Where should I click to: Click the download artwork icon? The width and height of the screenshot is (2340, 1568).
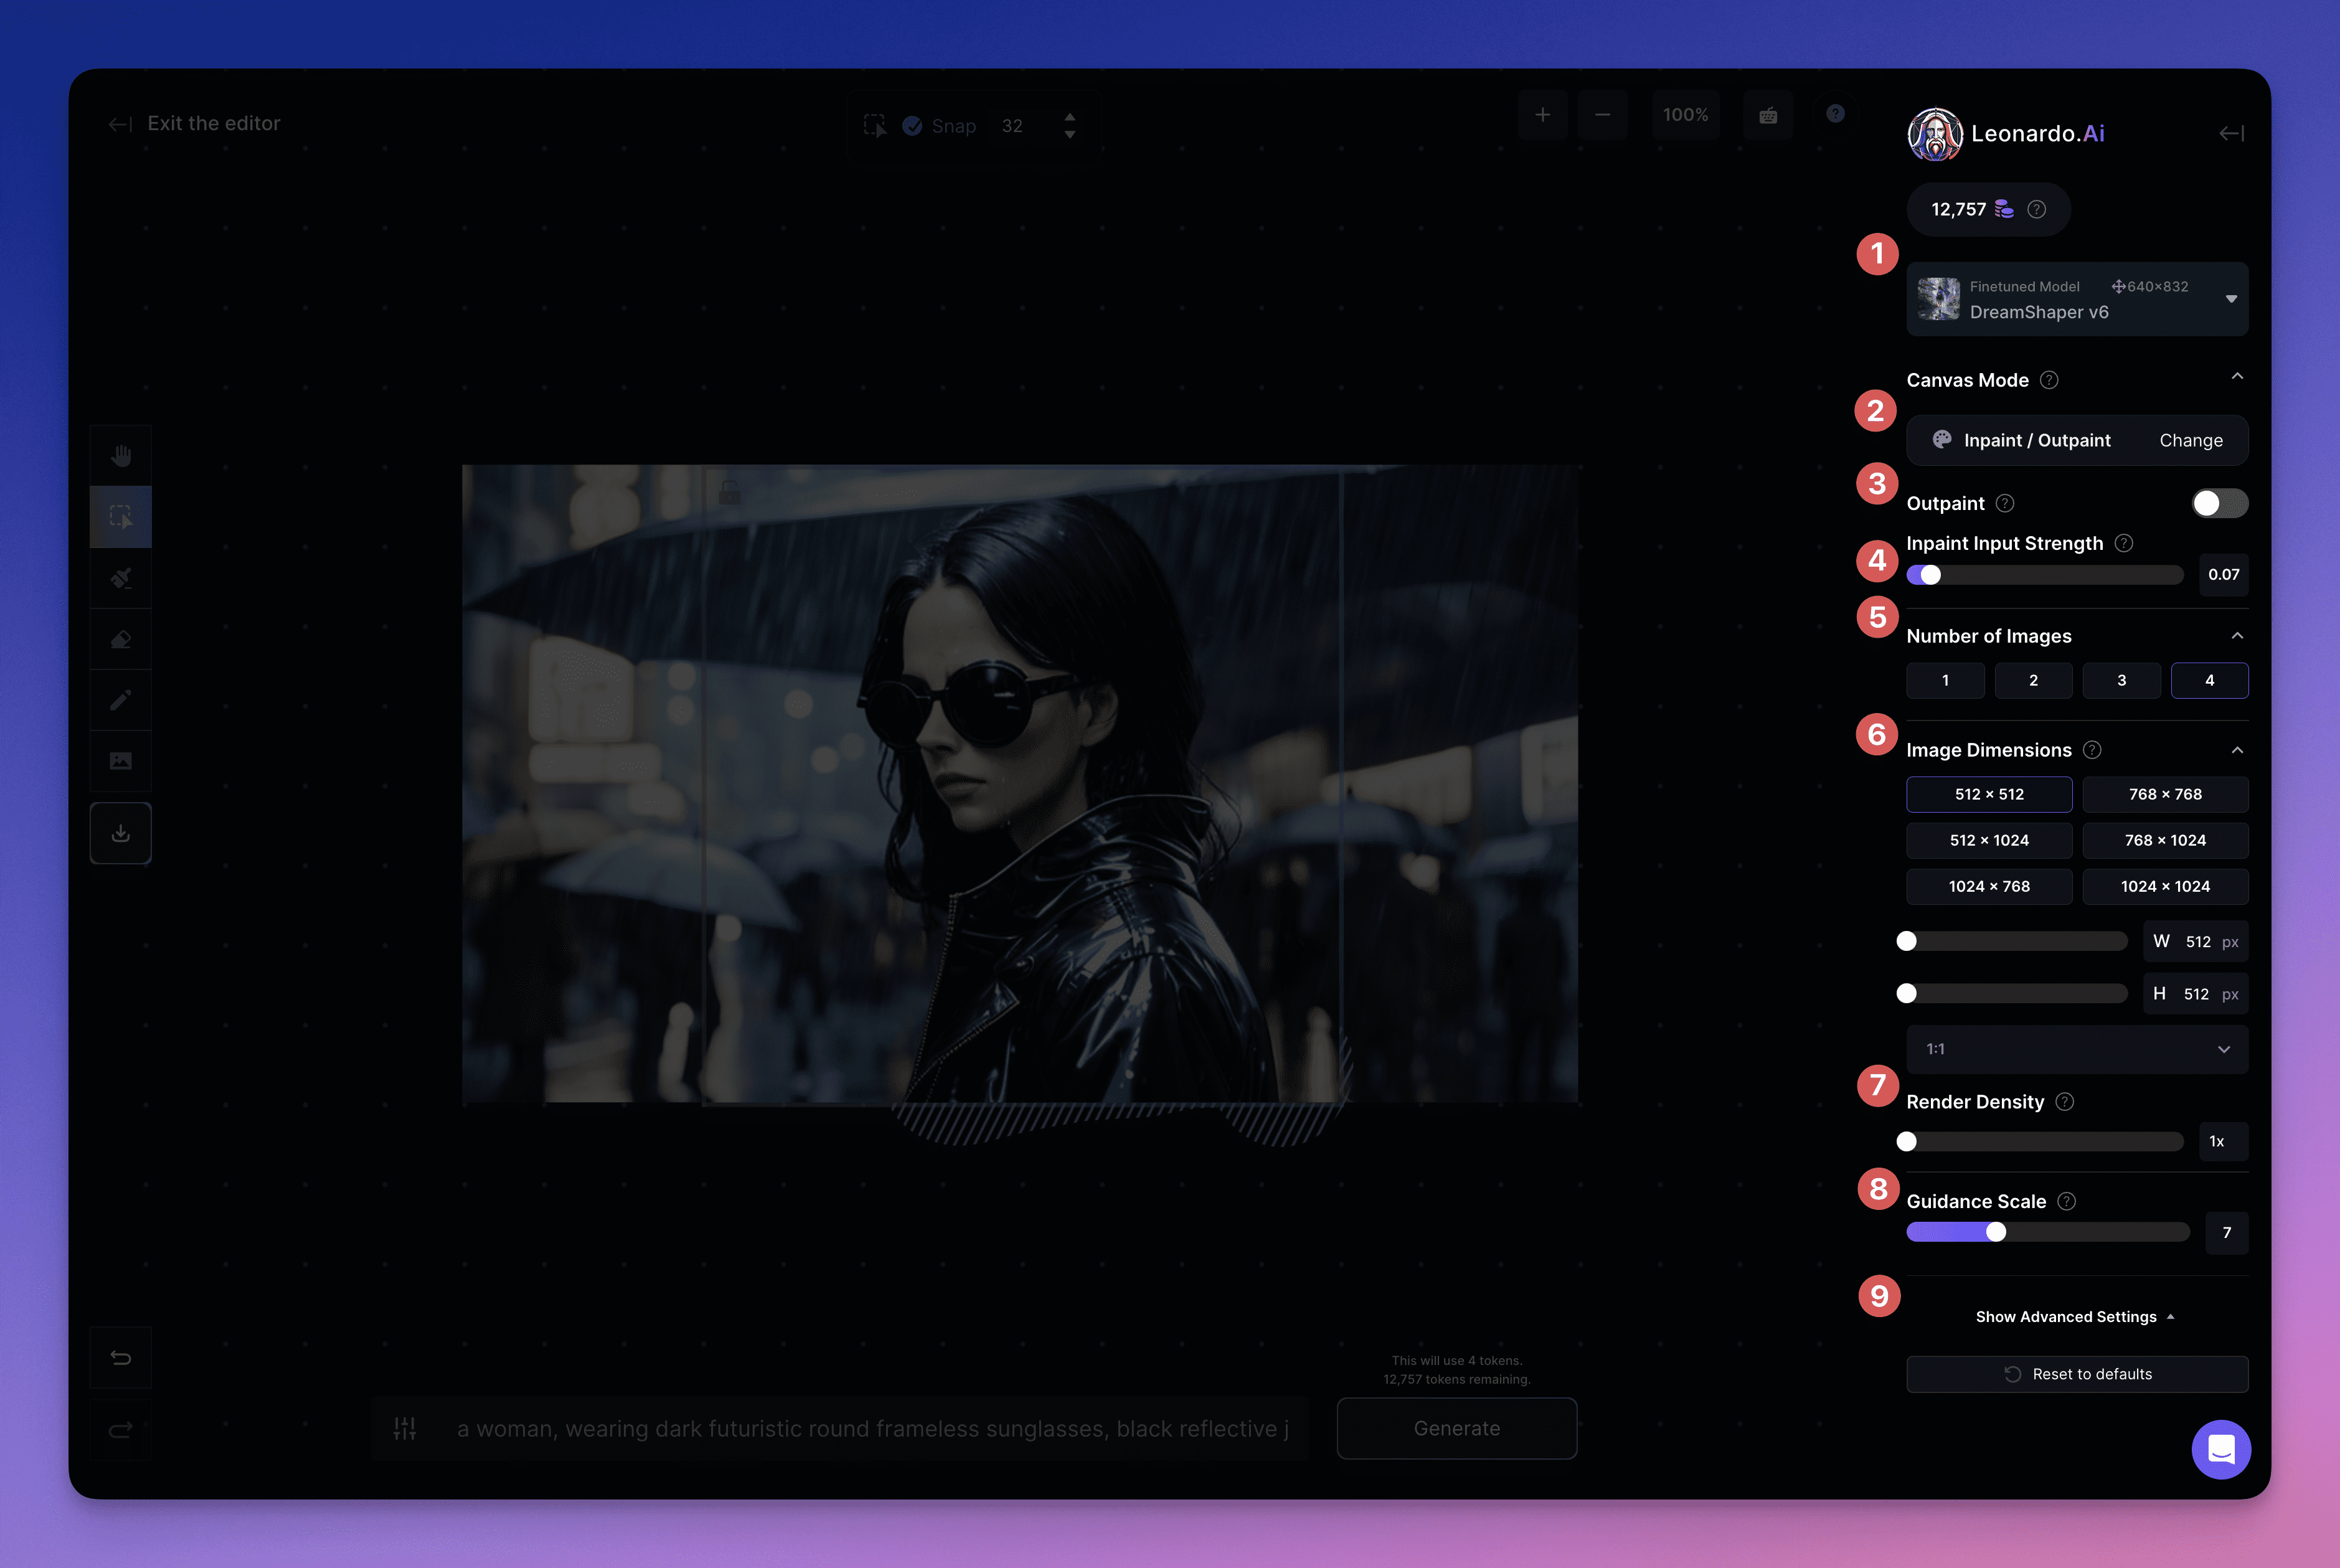pyautogui.click(x=121, y=833)
